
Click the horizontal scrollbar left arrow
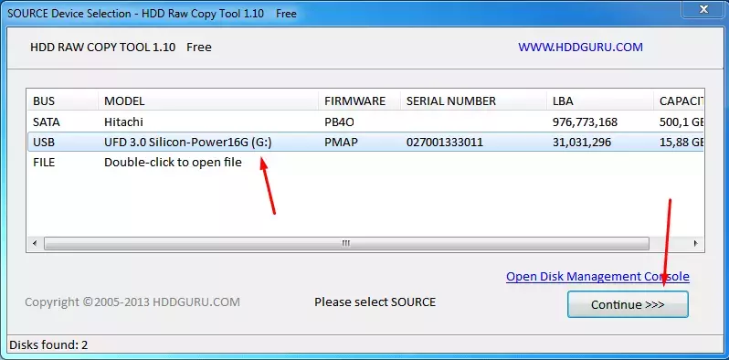tap(35, 243)
